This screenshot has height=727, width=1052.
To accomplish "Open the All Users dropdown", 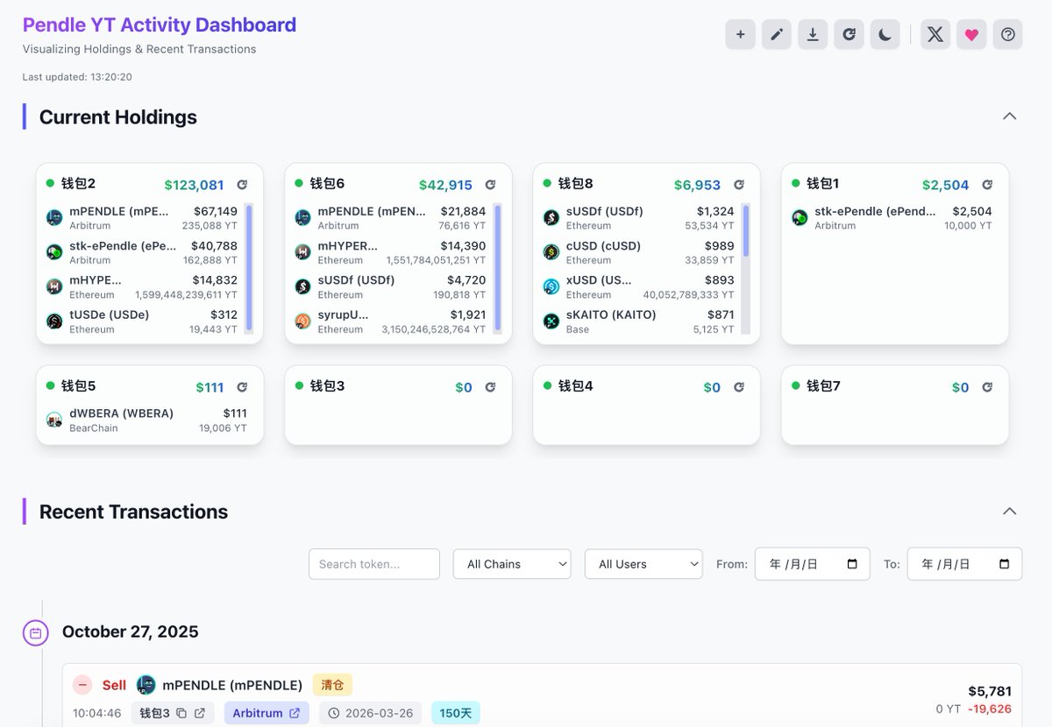I will tap(643, 564).
